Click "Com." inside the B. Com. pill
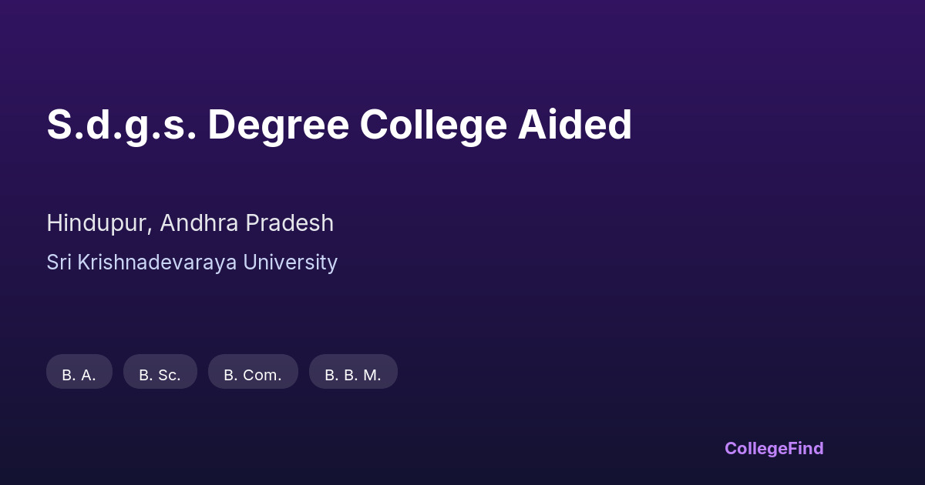 coord(262,375)
